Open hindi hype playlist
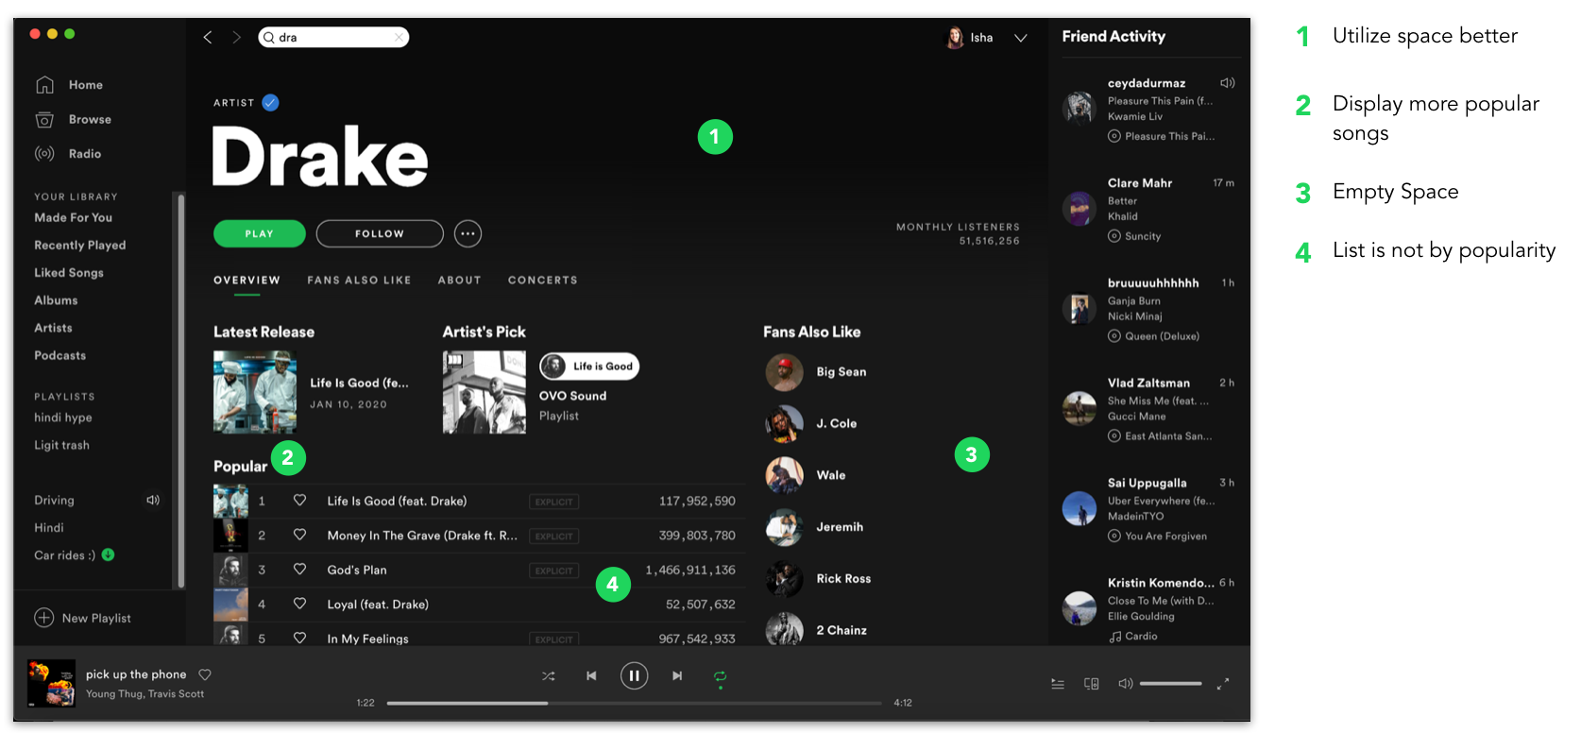This screenshot has height=733, width=1581. (63, 418)
